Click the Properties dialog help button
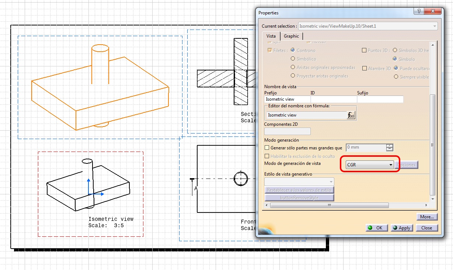453x270 pixels. [419, 11]
